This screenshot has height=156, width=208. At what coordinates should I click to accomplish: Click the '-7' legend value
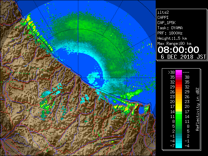172,146
